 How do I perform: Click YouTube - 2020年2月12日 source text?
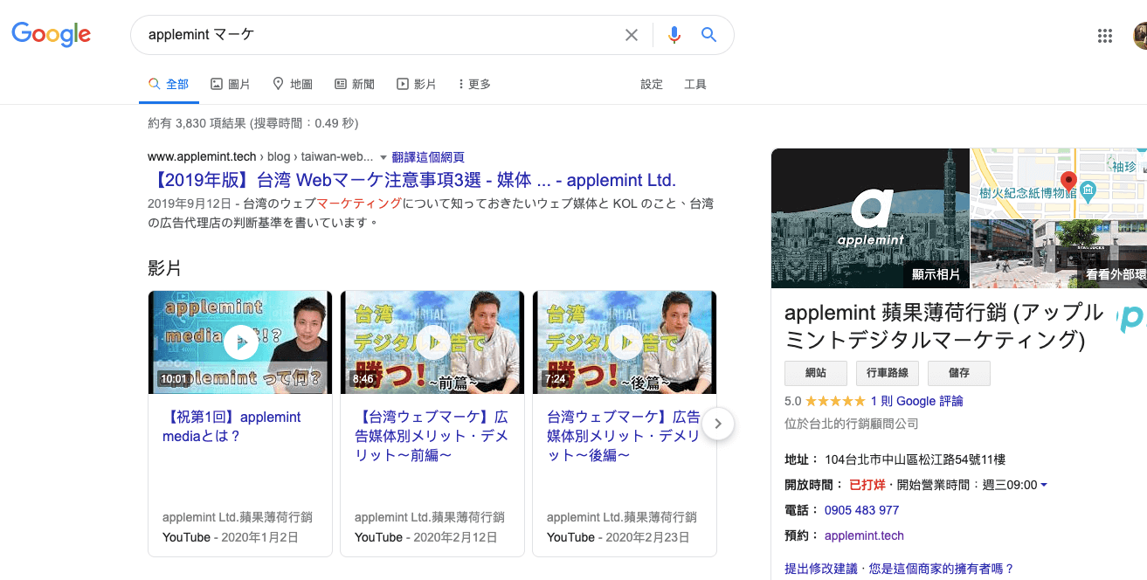point(425,537)
